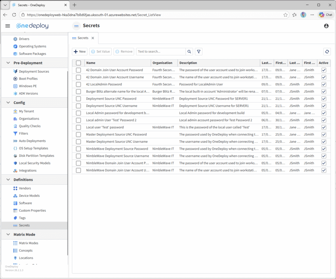Open Locations in the sidebar
The width and height of the screenshot is (336, 279).
point(26,258)
